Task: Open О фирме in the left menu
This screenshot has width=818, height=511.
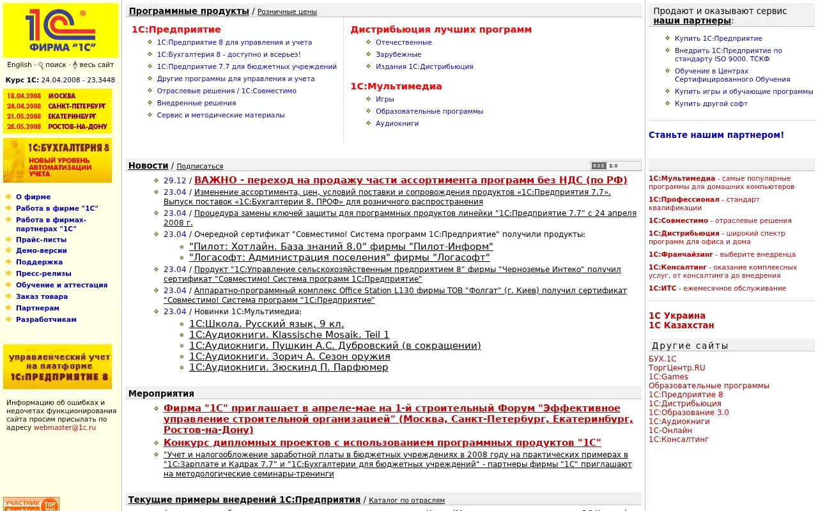Action: coord(33,197)
